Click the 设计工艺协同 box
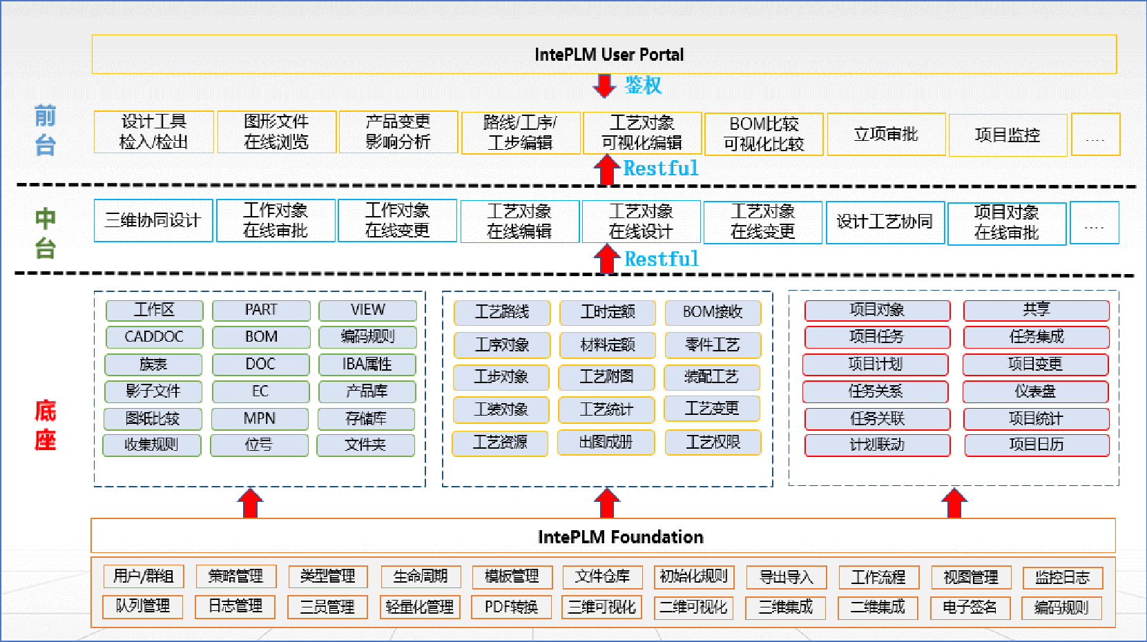Image resolution: width=1147 pixels, height=642 pixels. 885,222
